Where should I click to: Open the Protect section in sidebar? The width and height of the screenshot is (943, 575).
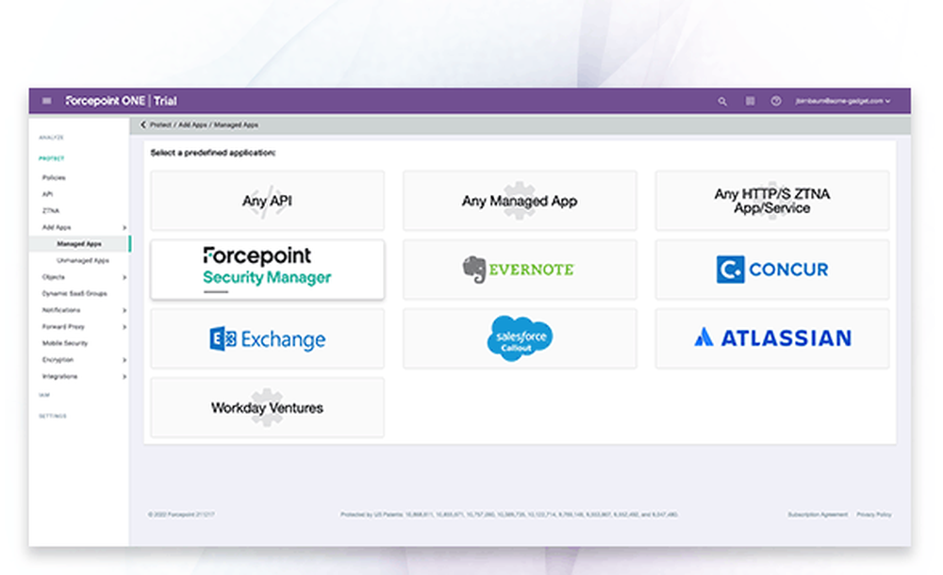[51, 158]
